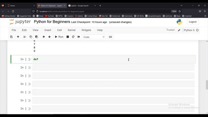This screenshot has height=117, width=208.
Task: Open the Hackerrank bookmark
Action: pyautogui.click(x=115, y=16)
